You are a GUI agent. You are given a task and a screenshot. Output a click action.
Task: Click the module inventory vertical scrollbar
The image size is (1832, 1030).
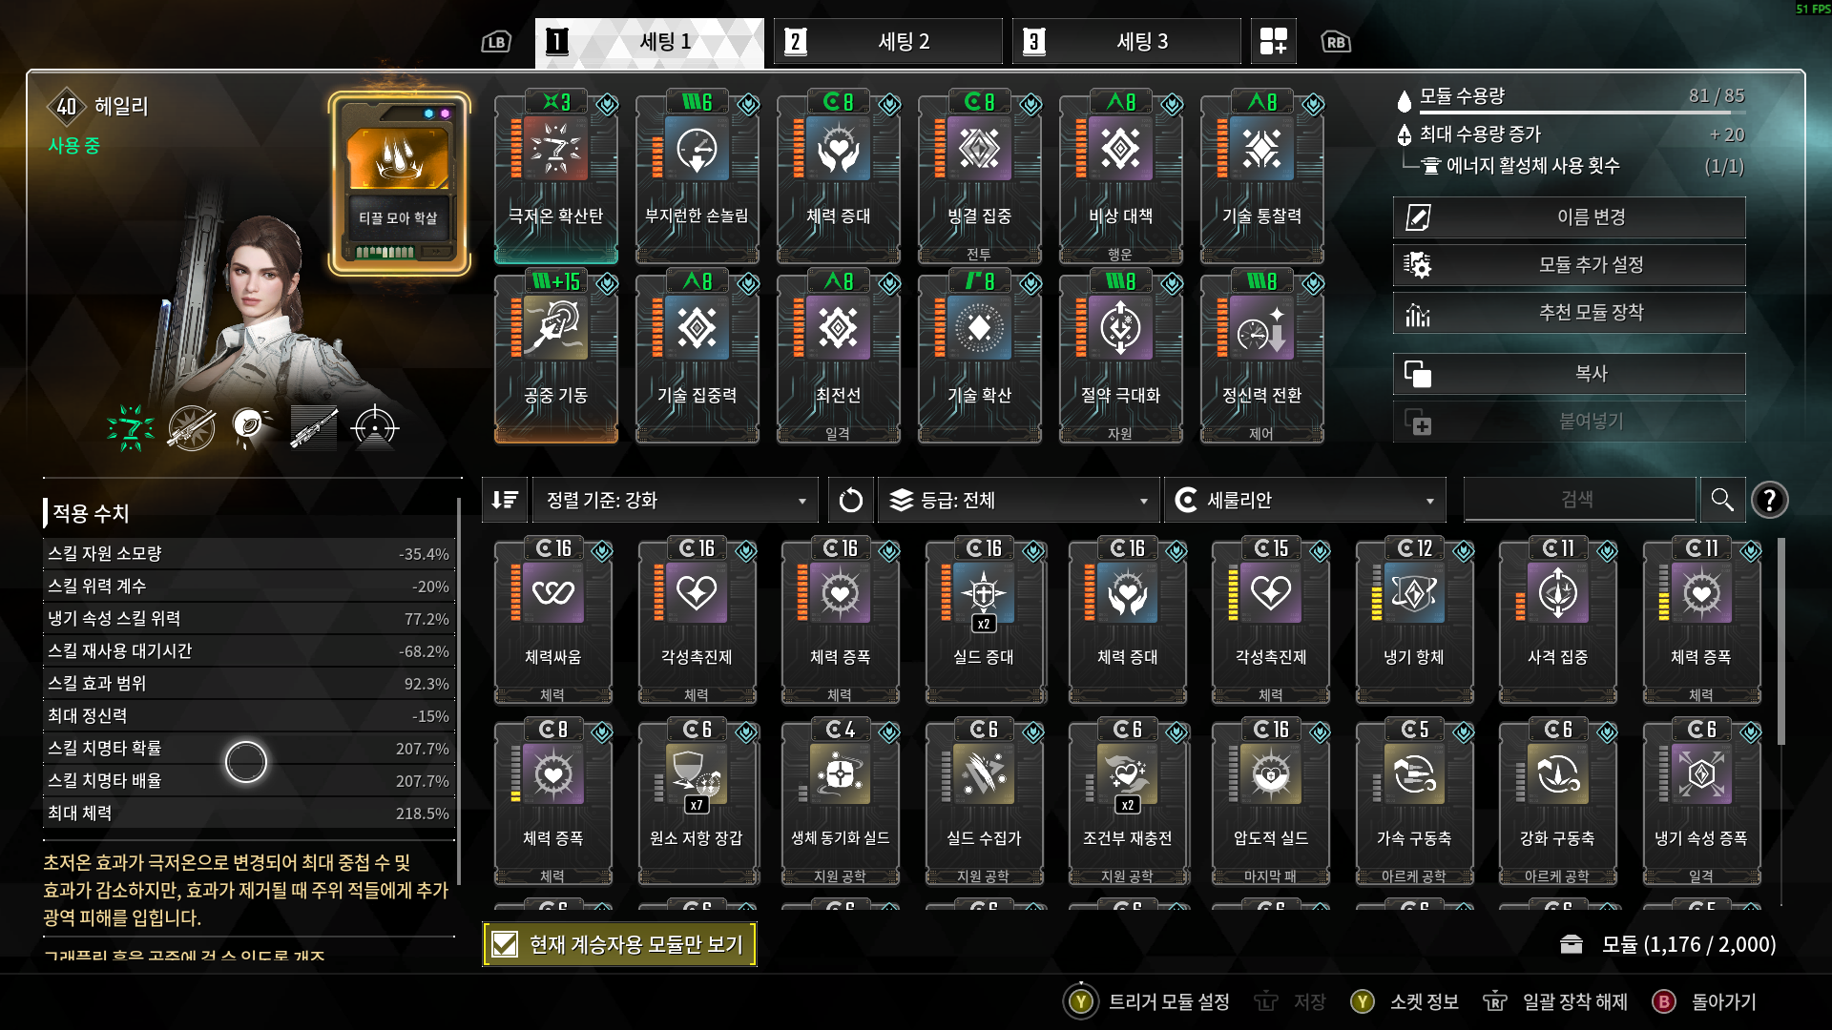point(1781,641)
